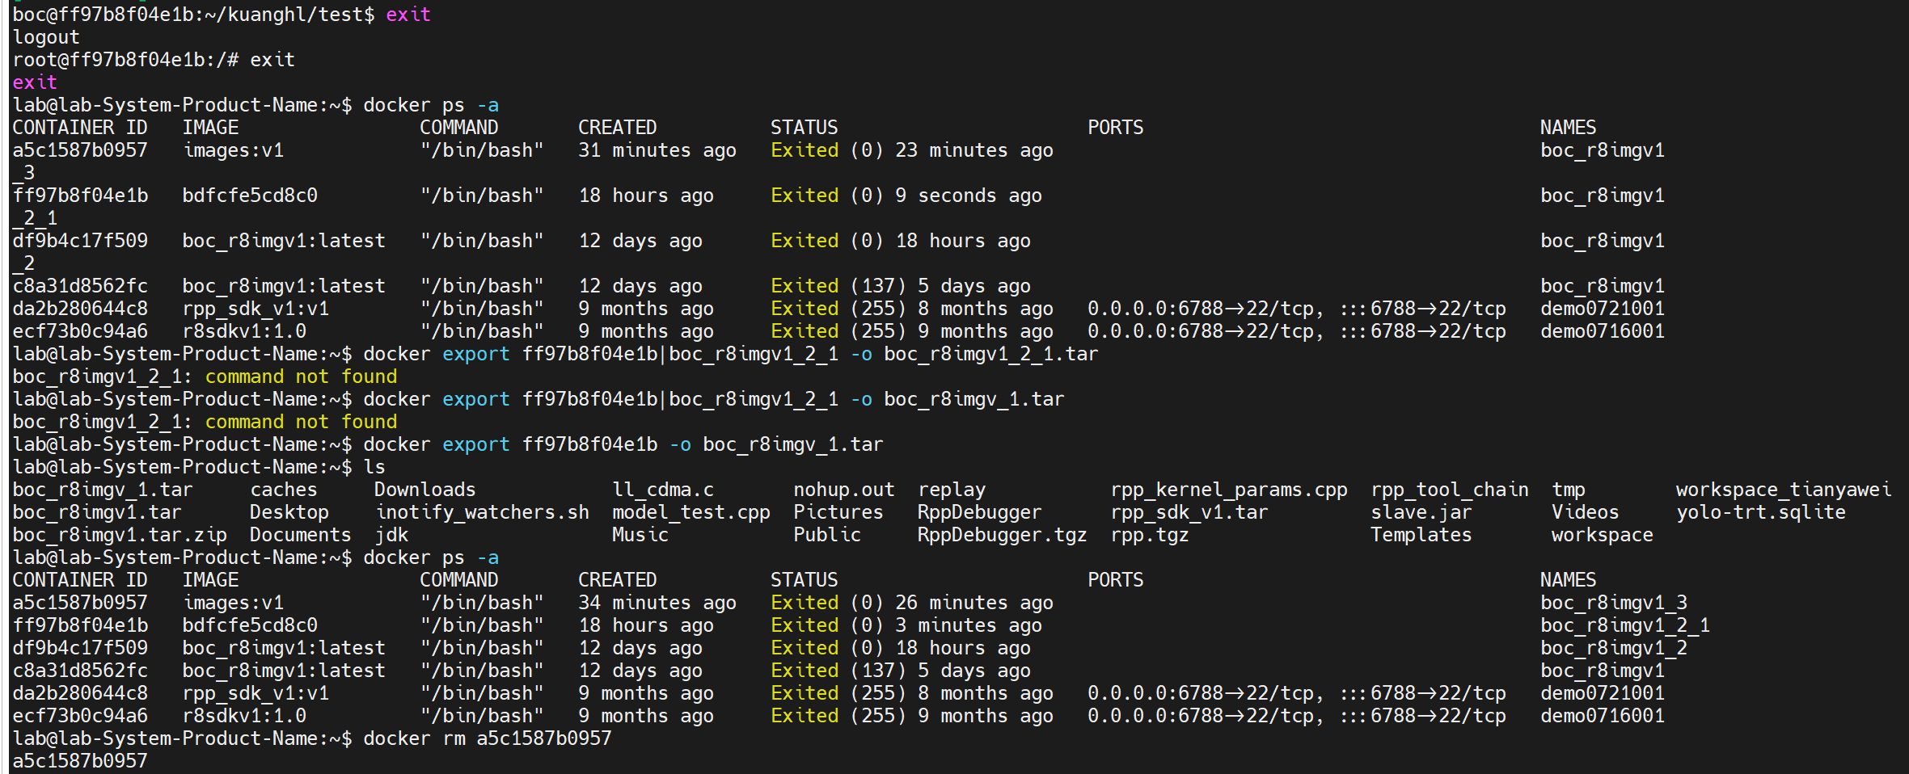Click the 'logout' output line
The height and width of the screenshot is (774, 1909).
[x=46, y=37]
